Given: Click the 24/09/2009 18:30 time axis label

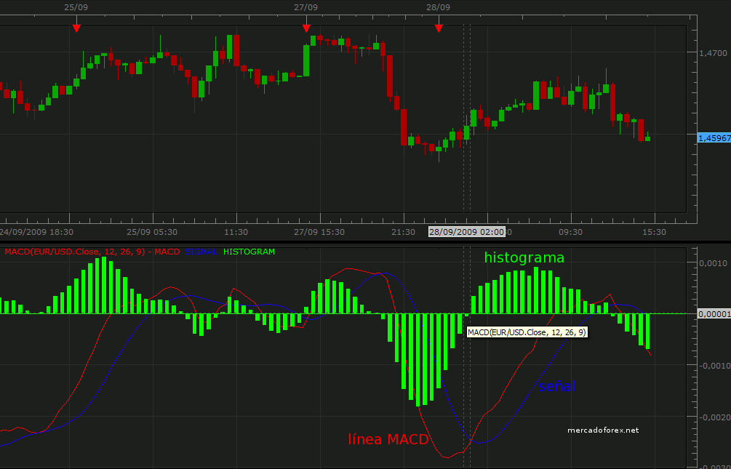Looking at the screenshot, I should (x=36, y=232).
